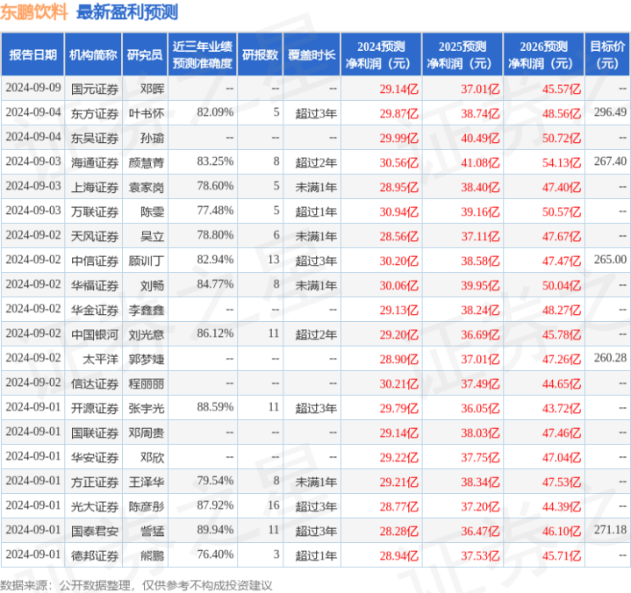Click the 华金证券 institution cell
Viewport: 631px width, 593px height.
(x=95, y=310)
